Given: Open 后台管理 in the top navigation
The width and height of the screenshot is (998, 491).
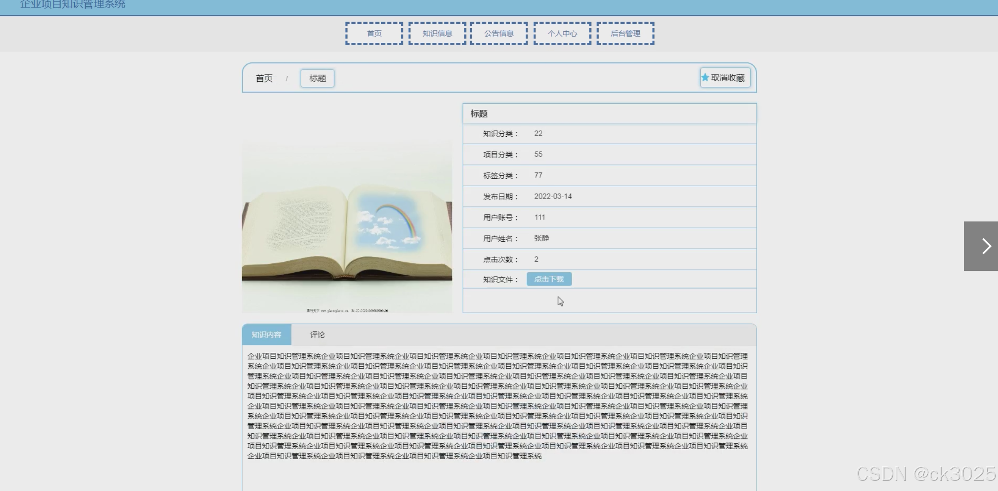Looking at the screenshot, I should pos(625,34).
